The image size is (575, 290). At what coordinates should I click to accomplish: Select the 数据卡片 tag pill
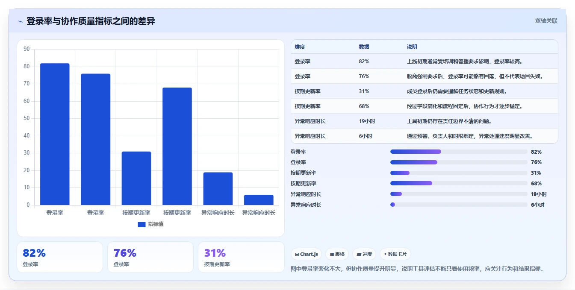395,254
